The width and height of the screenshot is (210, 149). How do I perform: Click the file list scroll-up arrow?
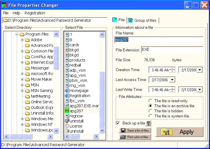point(102,35)
